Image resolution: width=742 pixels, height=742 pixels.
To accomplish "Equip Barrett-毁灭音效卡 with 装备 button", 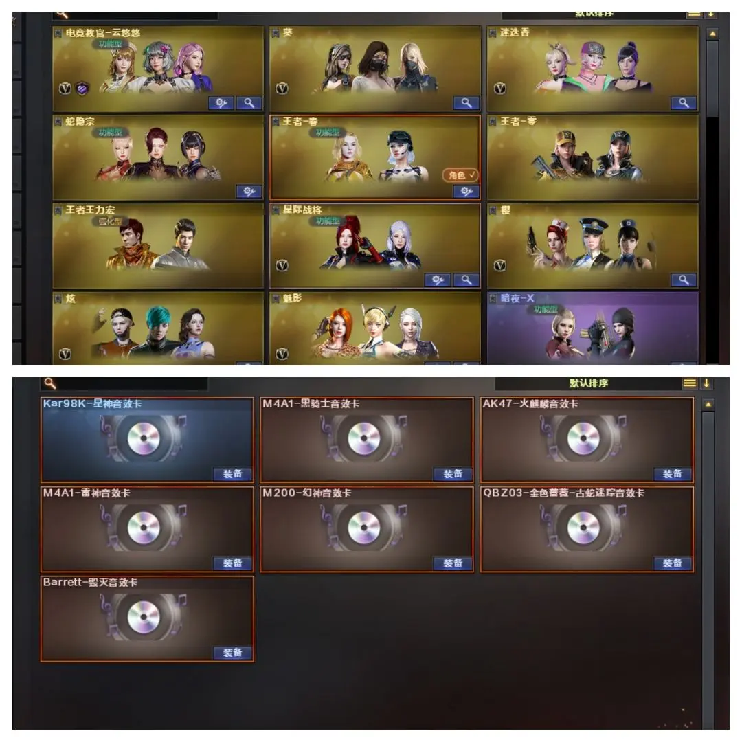I will point(233,653).
